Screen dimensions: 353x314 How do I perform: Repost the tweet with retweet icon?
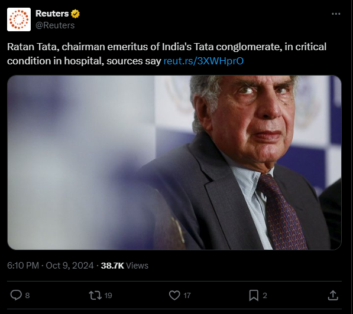tap(95, 295)
